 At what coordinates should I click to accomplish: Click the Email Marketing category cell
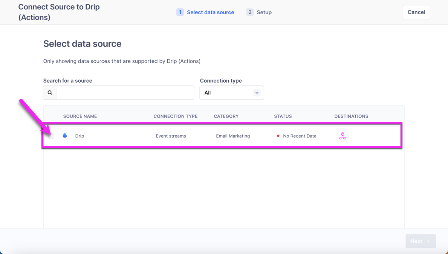(233, 136)
